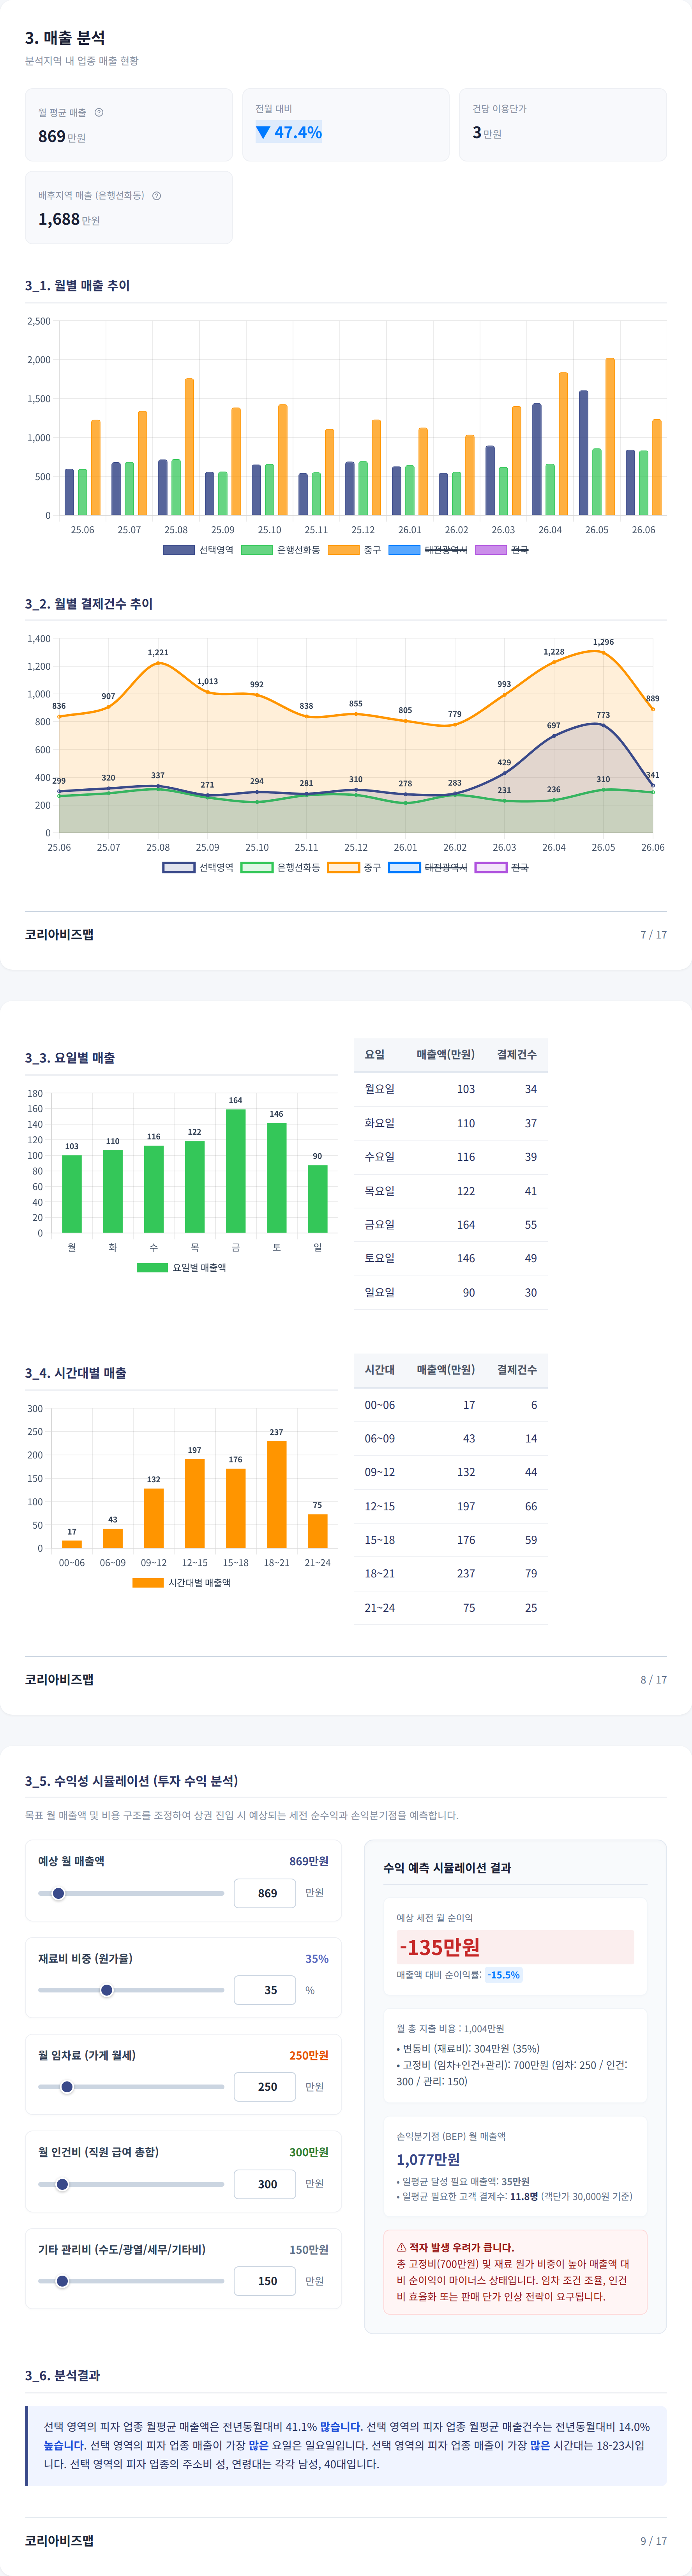Click the -15.5% profit margin badge
The height and width of the screenshot is (2576, 692).
pyautogui.click(x=504, y=1975)
